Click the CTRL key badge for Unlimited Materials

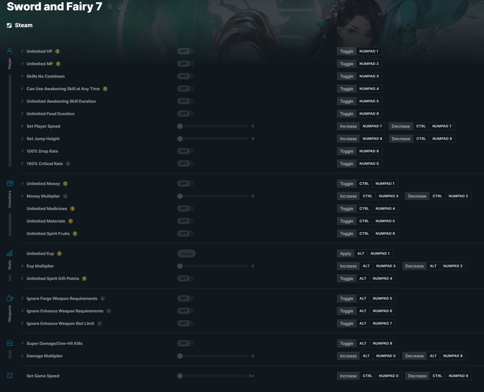tap(364, 221)
